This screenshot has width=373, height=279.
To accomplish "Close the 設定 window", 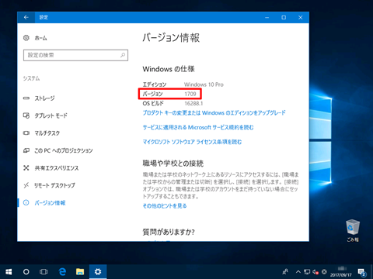I will (301, 17).
